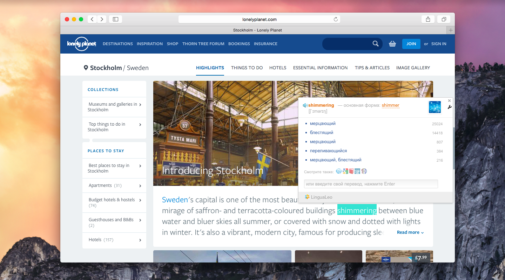Click the Join button
Viewport: 505px width, 280px height.
click(x=411, y=44)
